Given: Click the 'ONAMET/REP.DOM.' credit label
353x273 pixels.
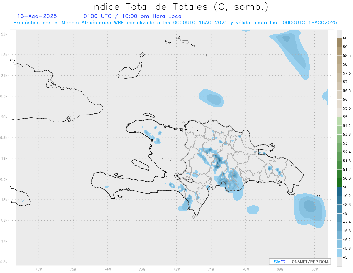Looking at the screenshot, I should (x=310, y=262).
